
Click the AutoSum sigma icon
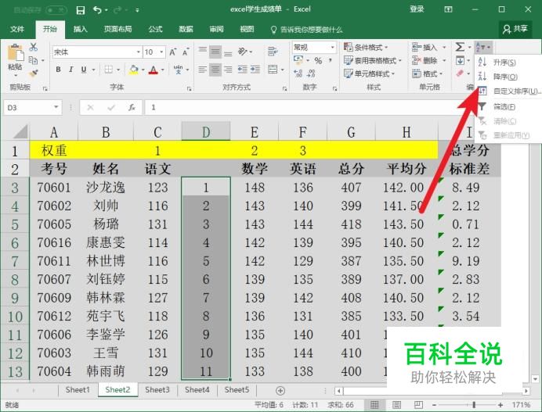coord(460,47)
